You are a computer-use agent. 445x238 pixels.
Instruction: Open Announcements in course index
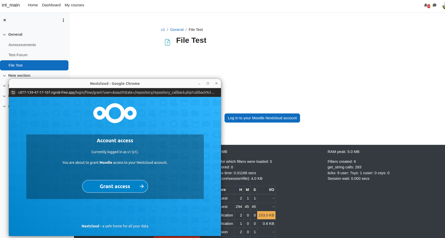click(x=22, y=45)
